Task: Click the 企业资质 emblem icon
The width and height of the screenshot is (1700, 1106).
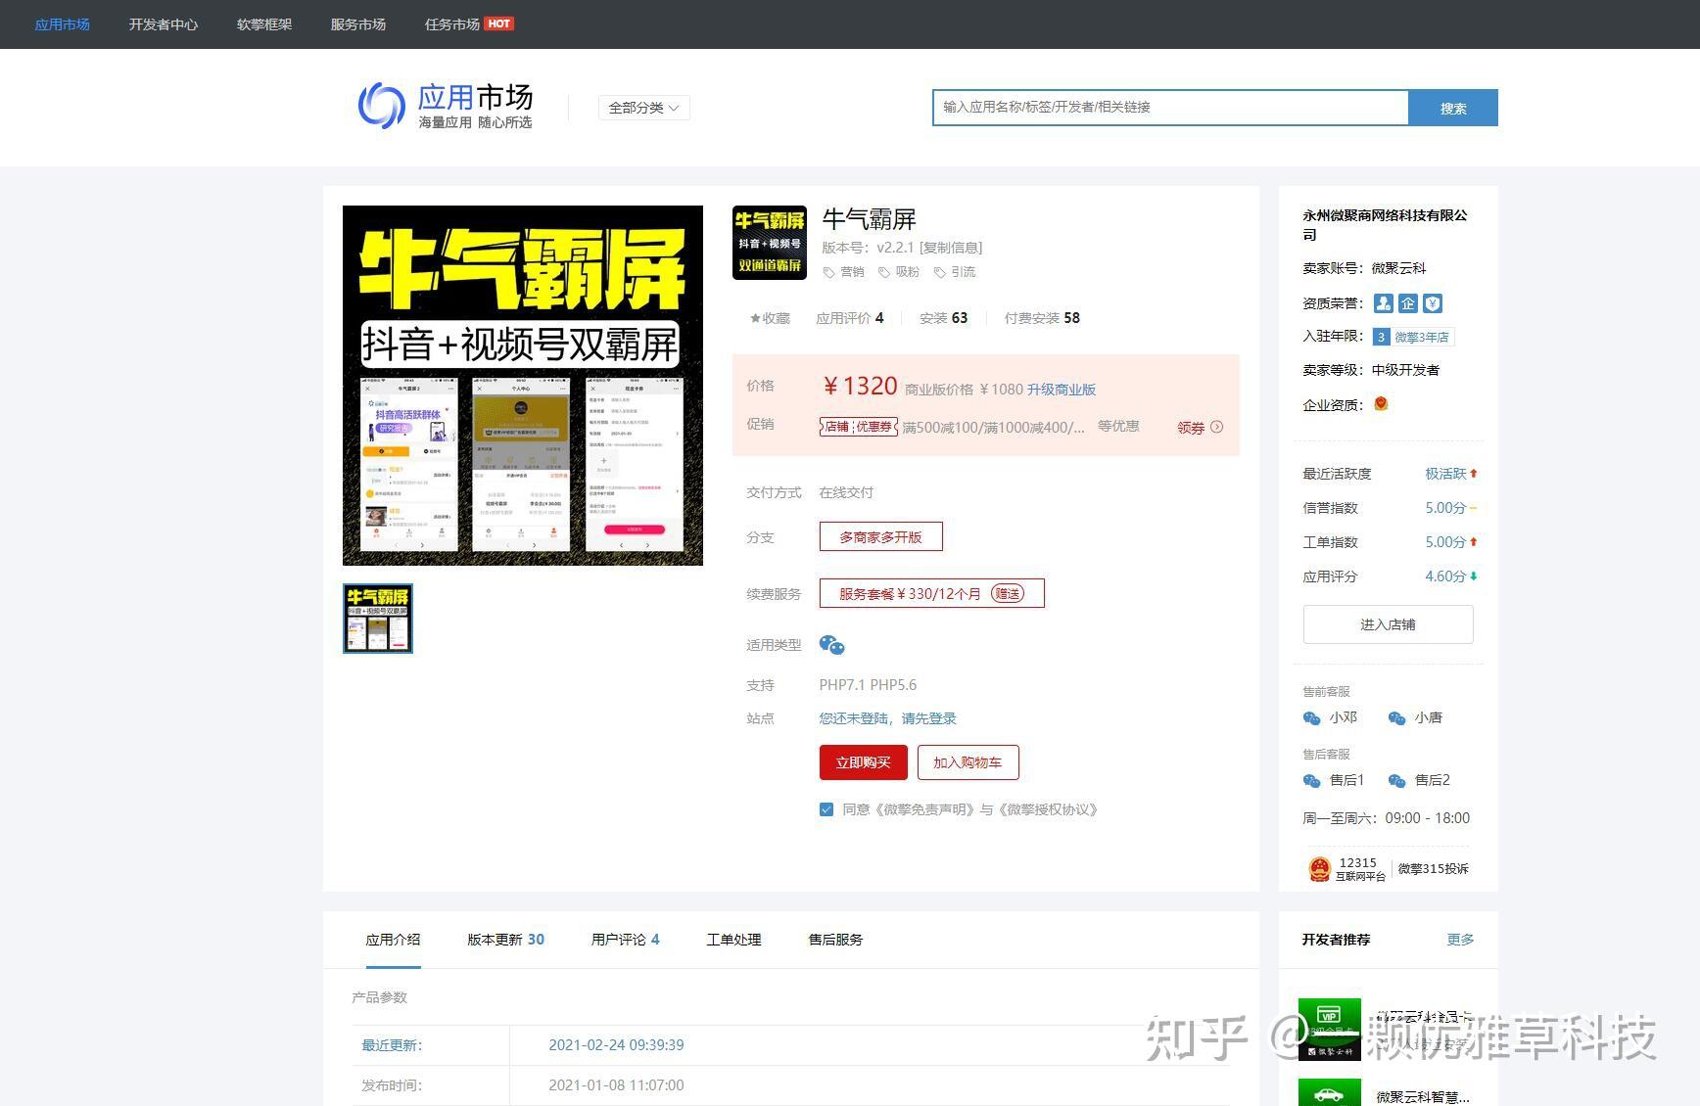Action: click(1381, 403)
